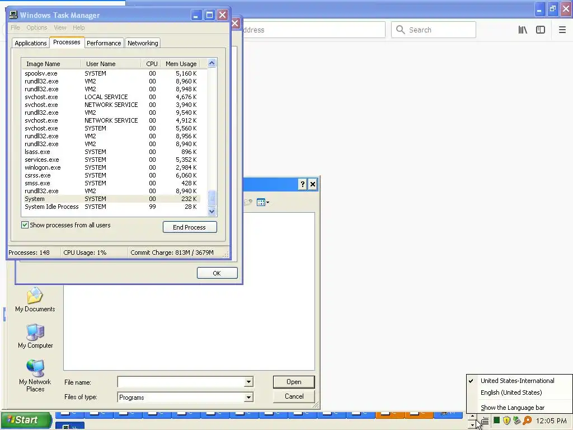573x430 pixels.
Task: Click Cancel in the Open dialog
Action: [x=294, y=396]
